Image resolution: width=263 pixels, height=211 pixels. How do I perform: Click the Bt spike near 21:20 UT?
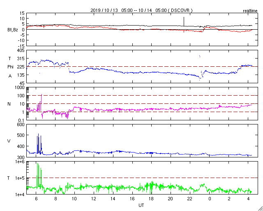pos(184,21)
